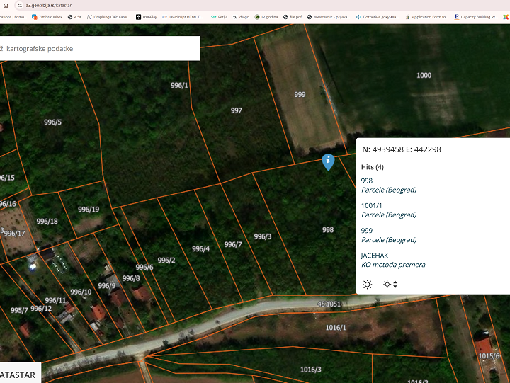
Task: Click parcel 997 label on map
Action: 237,110
